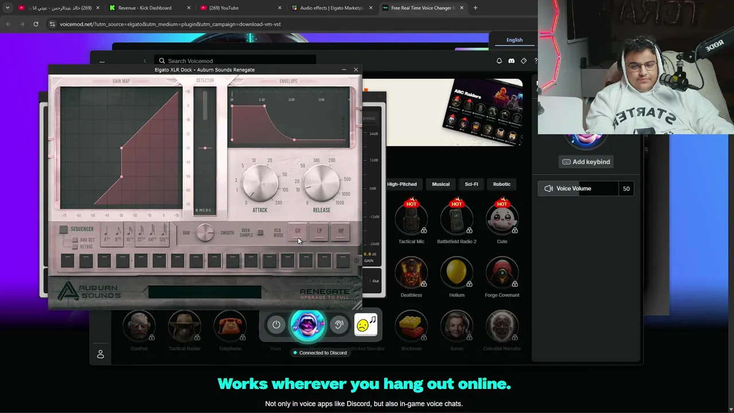Select the 32nd note sequencer rate
734x413 pixels.
tap(140, 233)
